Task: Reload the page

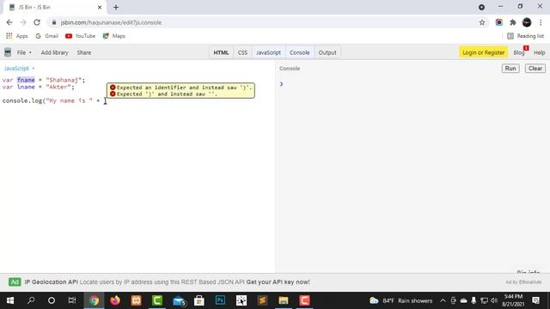Action: (37, 22)
